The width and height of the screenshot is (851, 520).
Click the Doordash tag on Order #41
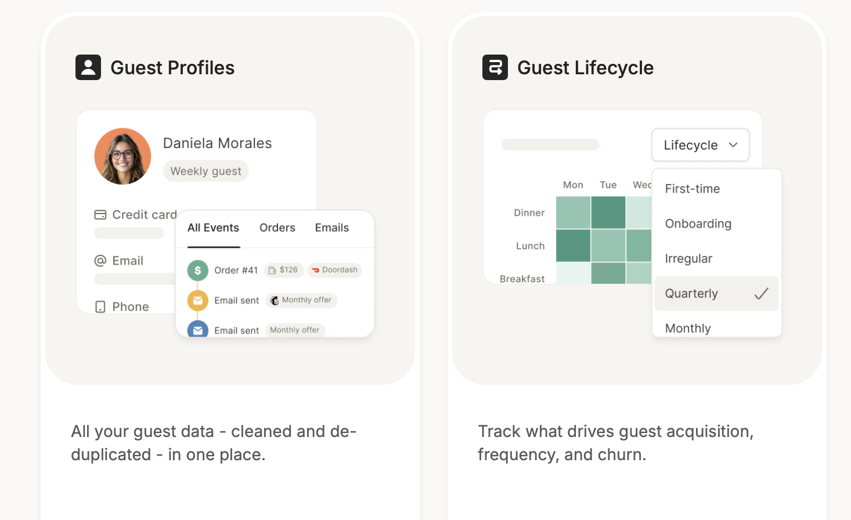click(x=335, y=270)
